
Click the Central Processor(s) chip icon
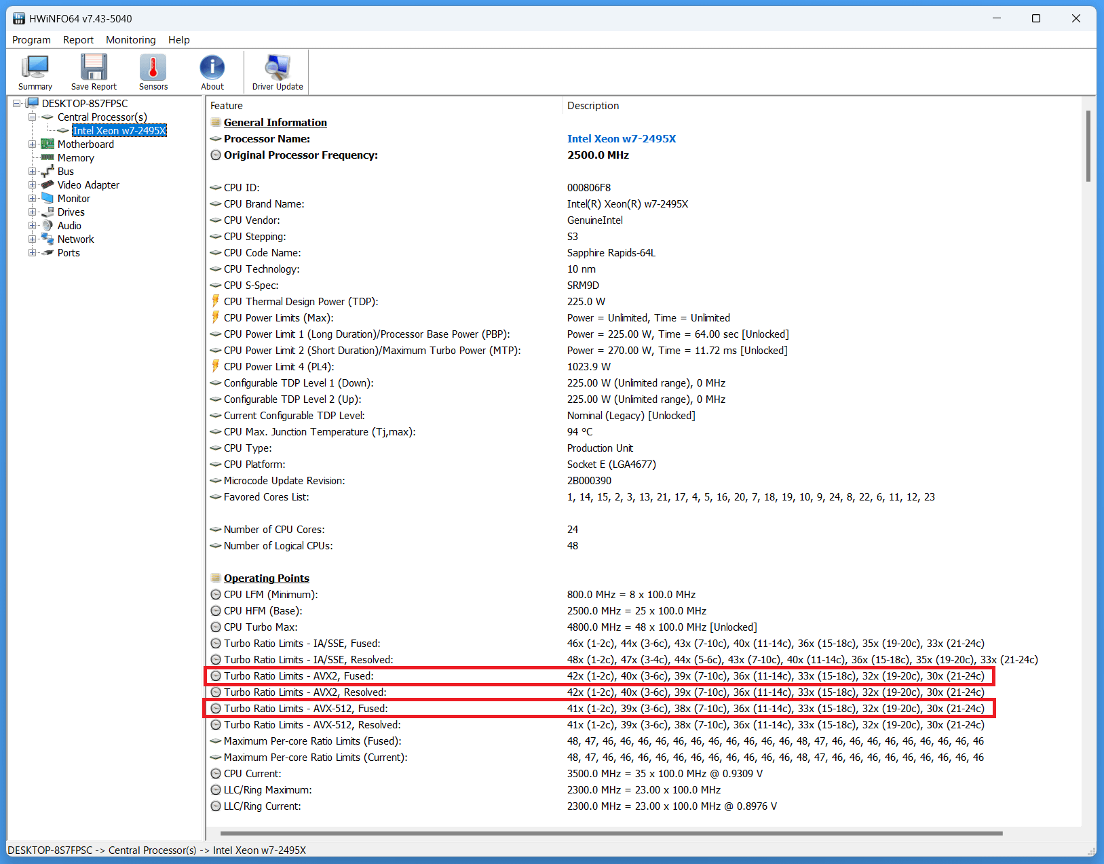47,117
